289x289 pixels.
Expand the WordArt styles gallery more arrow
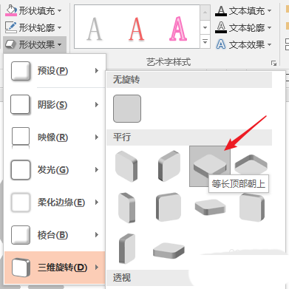205,42
